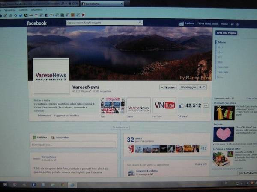Screen dimensions: 257x192
Task: Open the Visualizza menu
Action: (10, 10)
